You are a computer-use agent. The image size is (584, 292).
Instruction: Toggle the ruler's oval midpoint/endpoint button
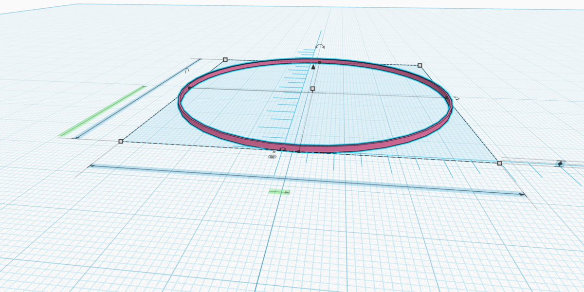(x=273, y=157)
